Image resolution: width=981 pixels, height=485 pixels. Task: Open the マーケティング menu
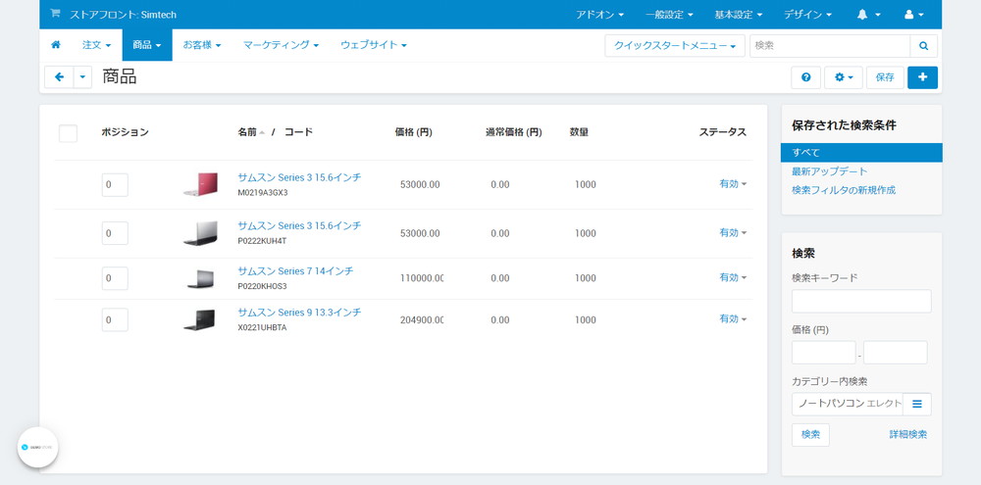tap(281, 45)
